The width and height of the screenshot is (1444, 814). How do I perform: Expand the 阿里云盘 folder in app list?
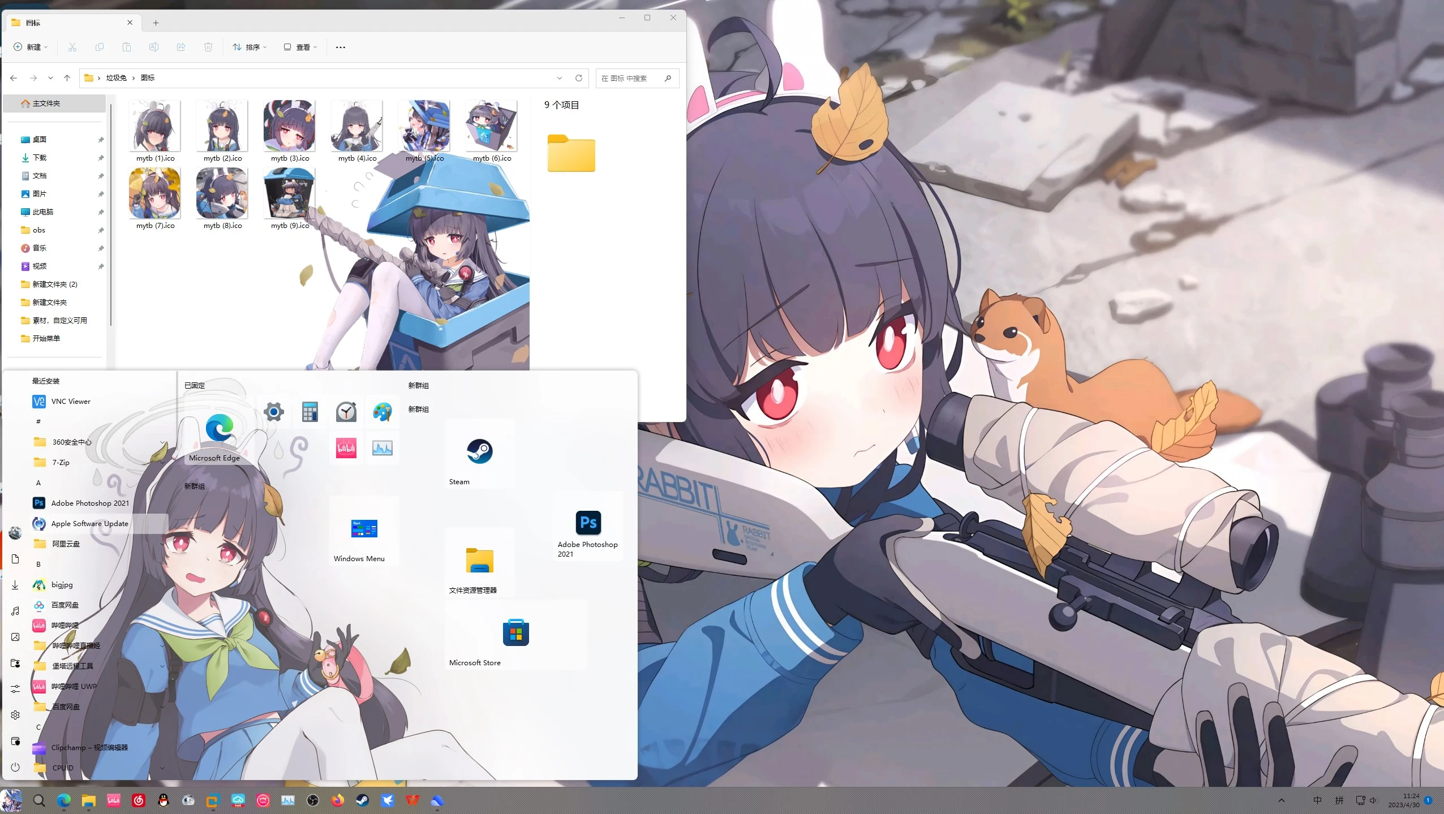(99, 544)
